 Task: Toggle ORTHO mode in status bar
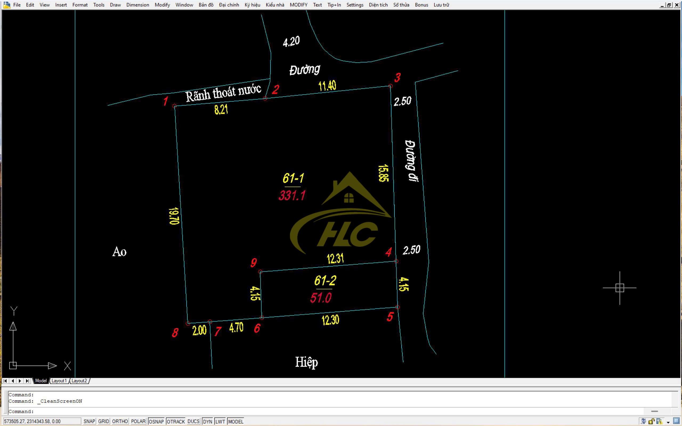(120, 421)
